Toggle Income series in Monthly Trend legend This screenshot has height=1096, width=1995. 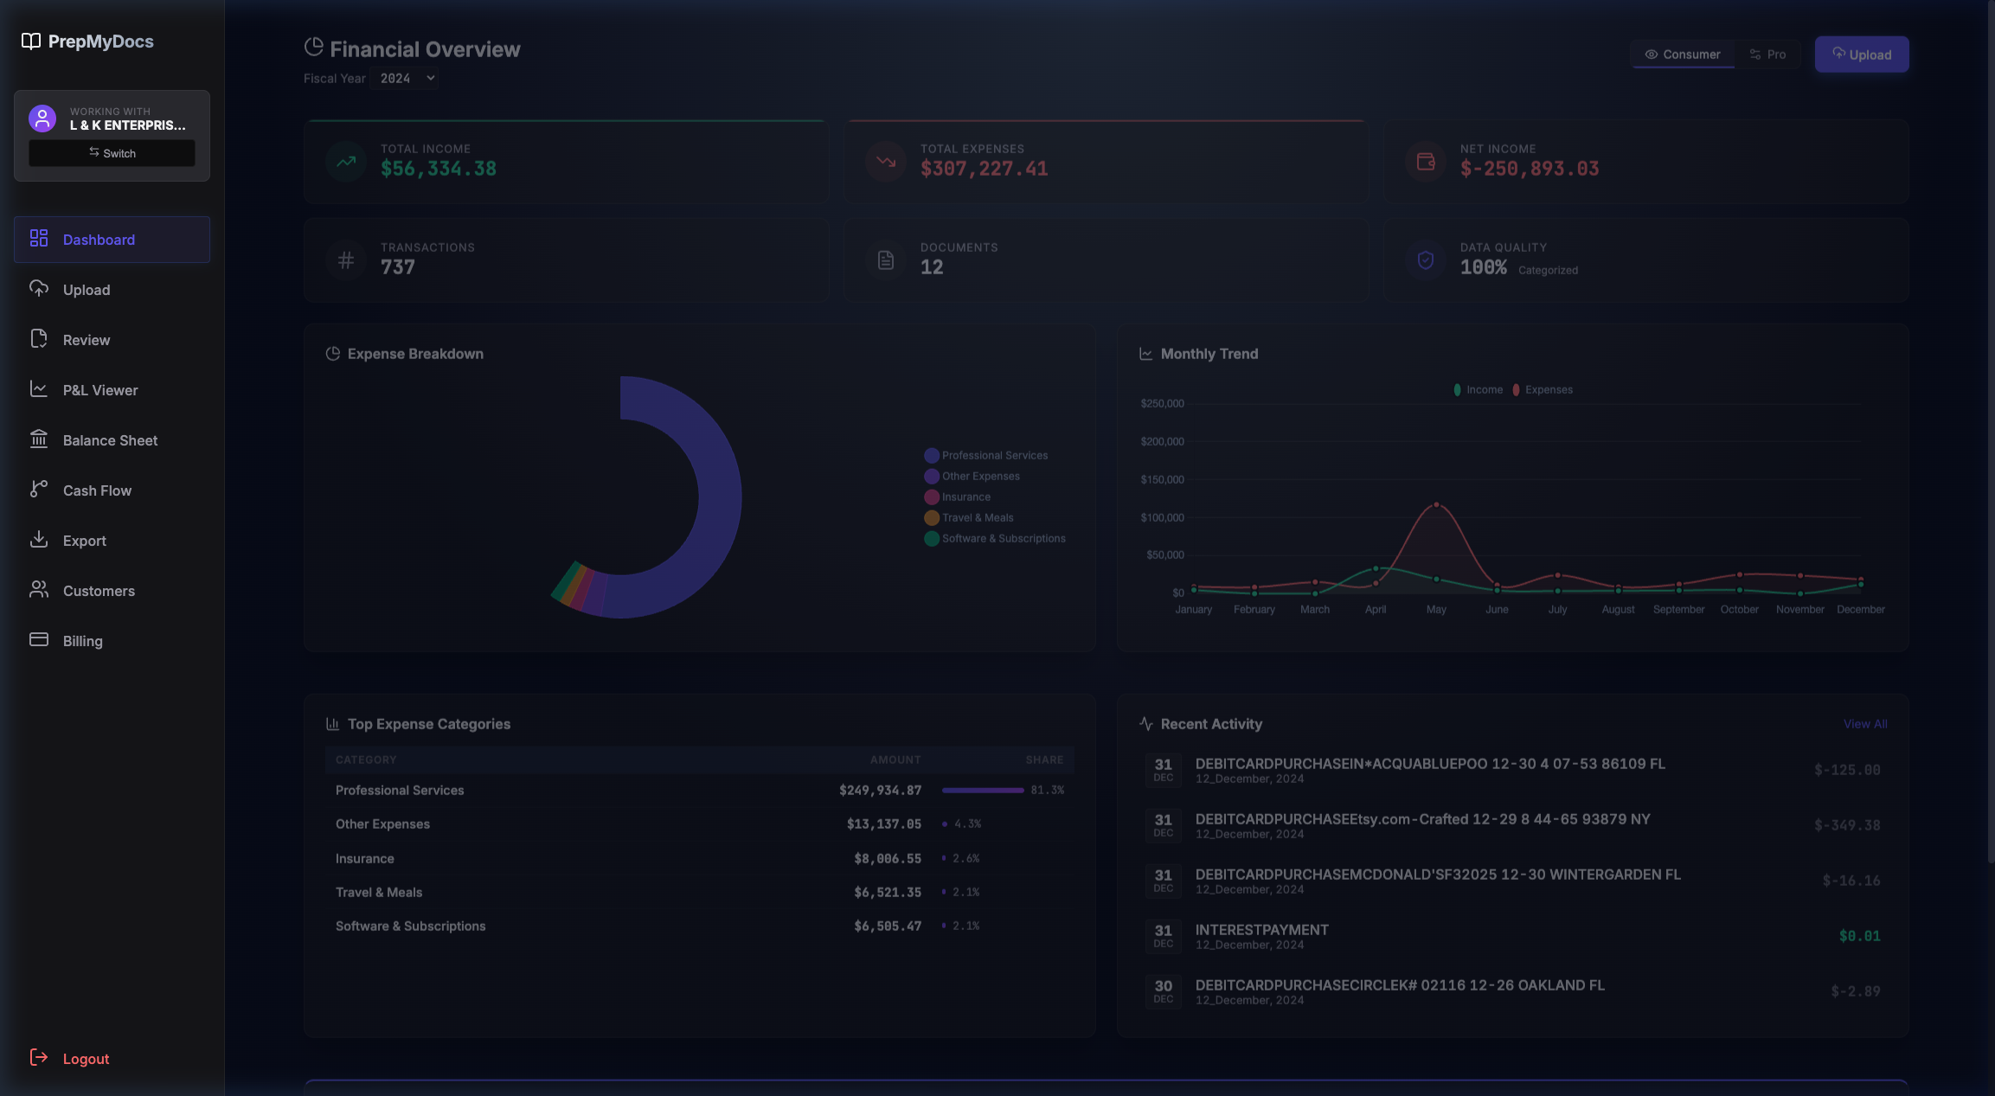coord(1477,389)
